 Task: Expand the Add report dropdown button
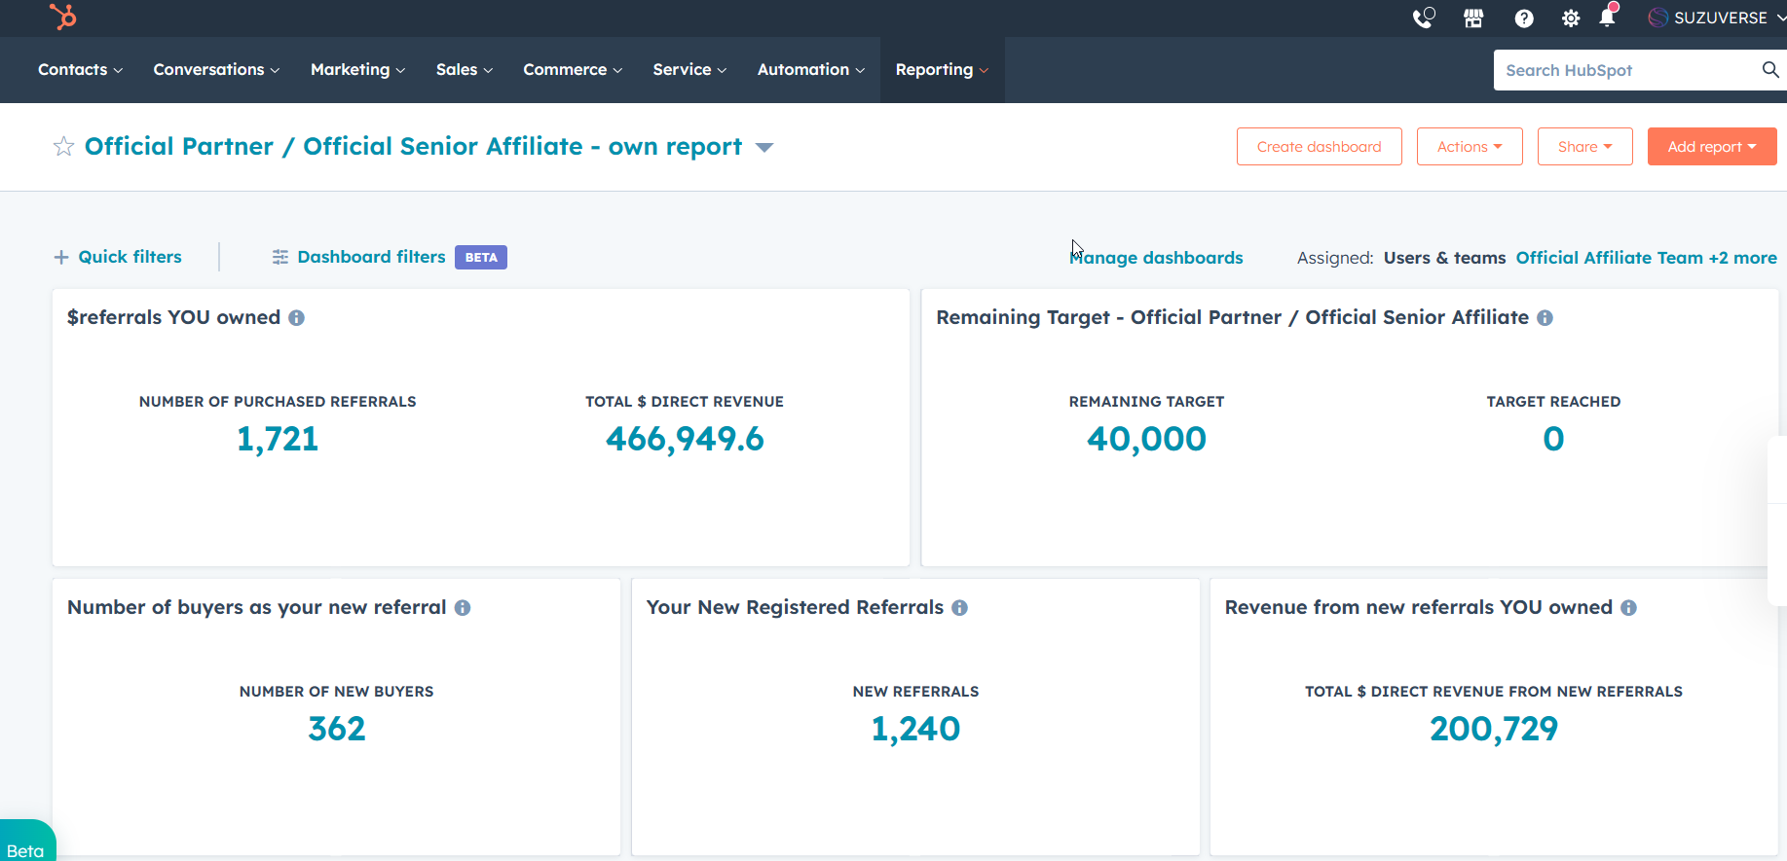coord(1711,147)
